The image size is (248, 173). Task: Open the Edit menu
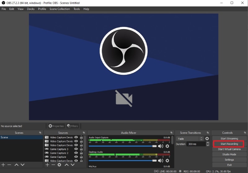coord(12,9)
